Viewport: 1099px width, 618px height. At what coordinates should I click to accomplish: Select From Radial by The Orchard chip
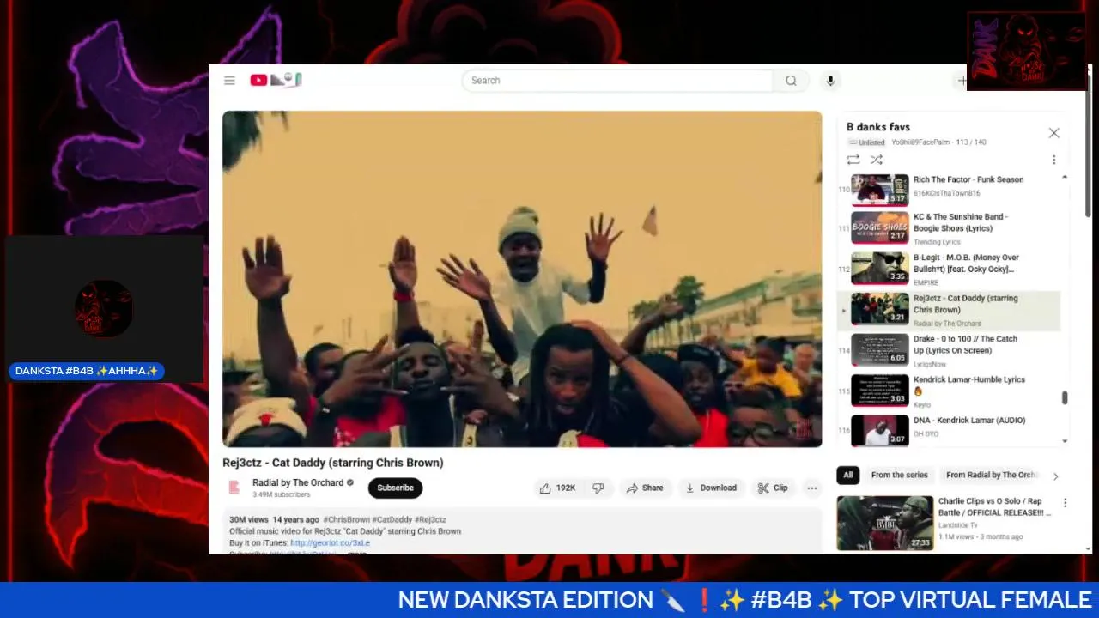pyautogui.click(x=991, y=475)
